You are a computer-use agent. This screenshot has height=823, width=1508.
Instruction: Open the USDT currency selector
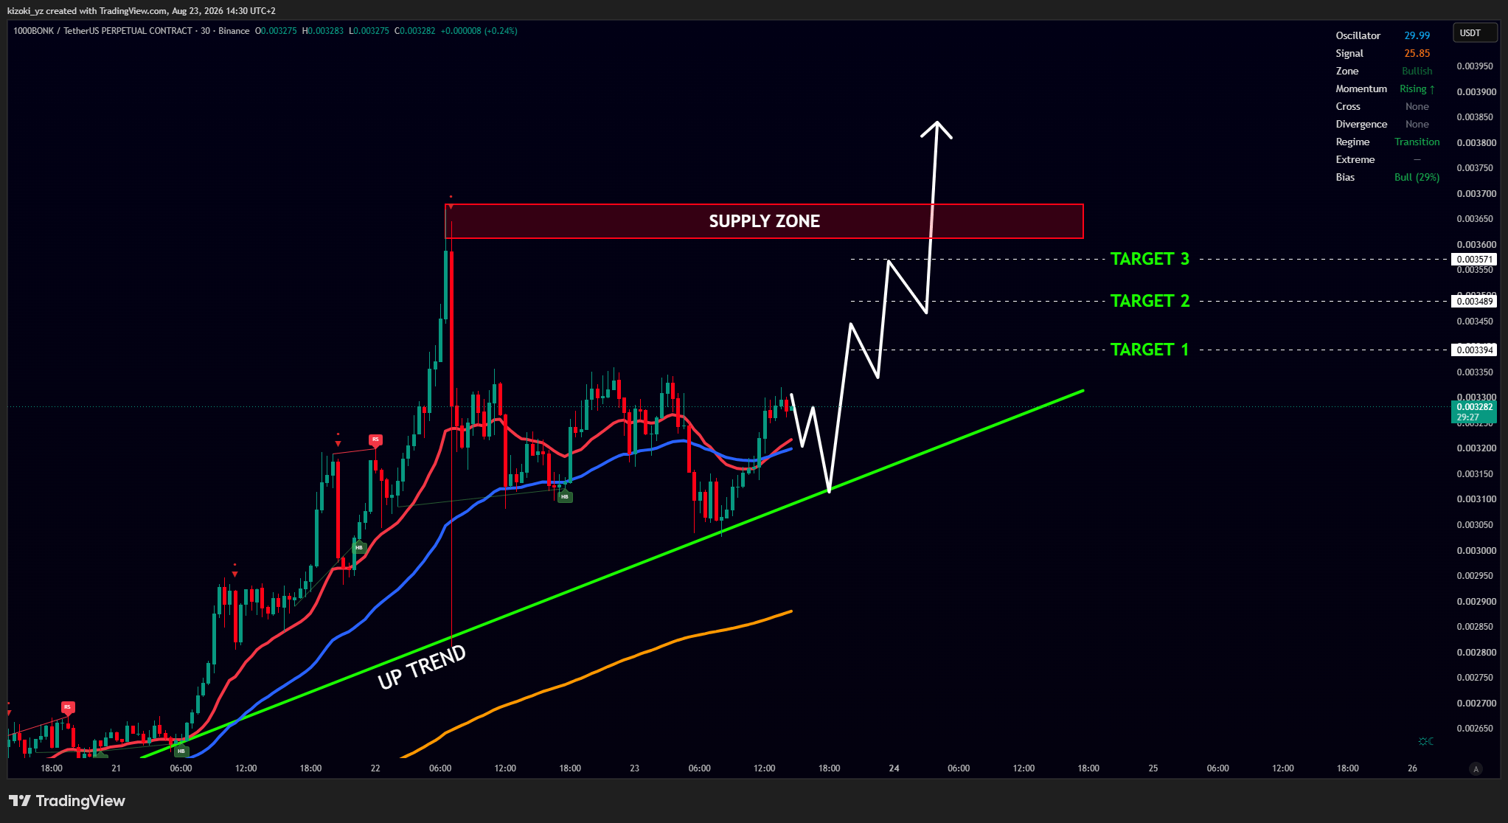[x=1475, y=33]
